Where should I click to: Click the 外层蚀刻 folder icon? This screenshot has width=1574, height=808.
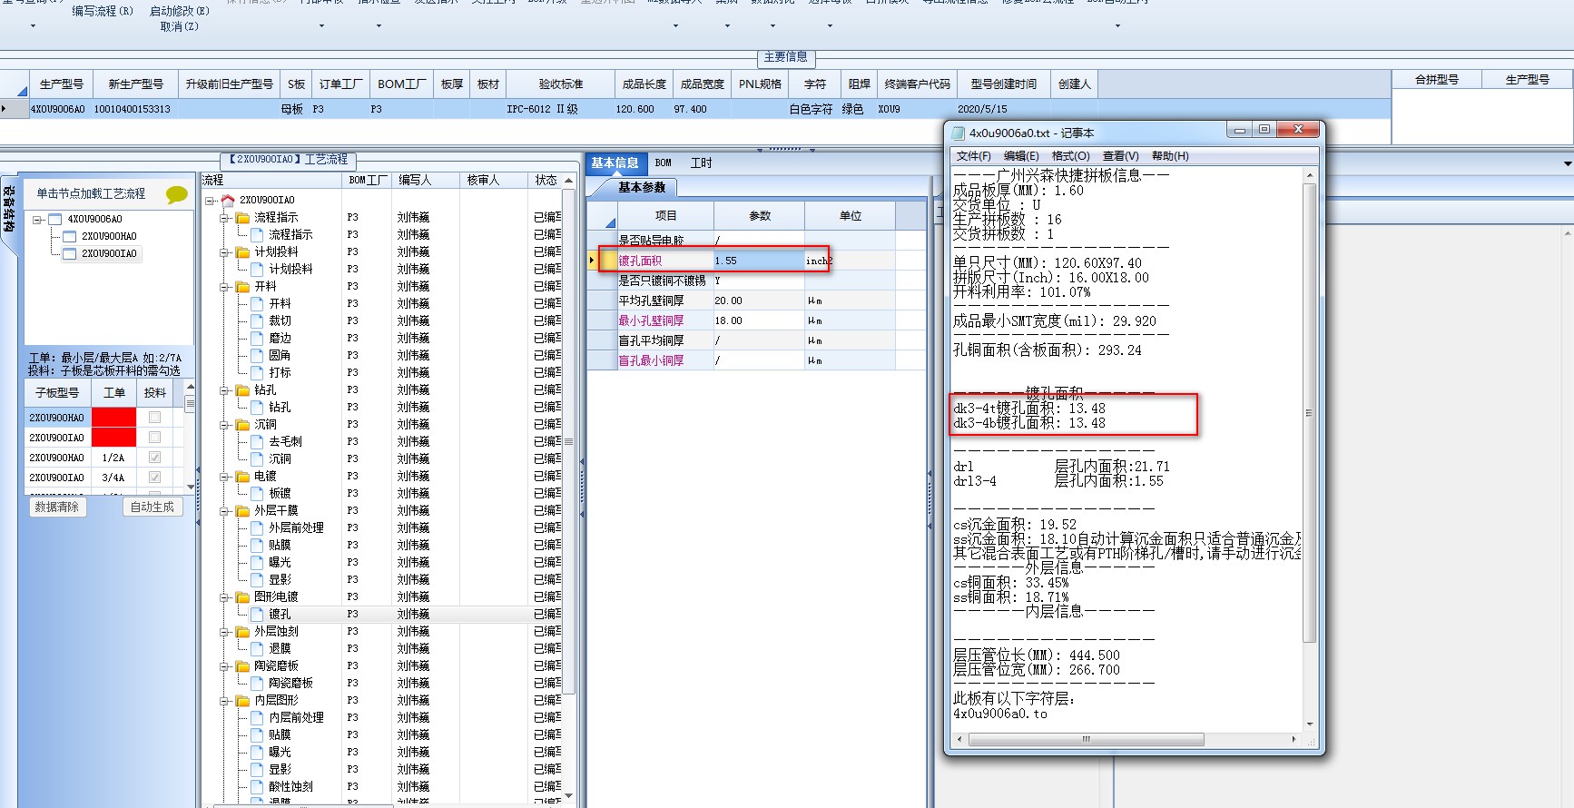(242, 631)
